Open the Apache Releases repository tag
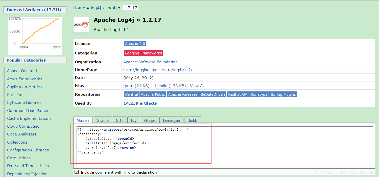 [183, 94]
